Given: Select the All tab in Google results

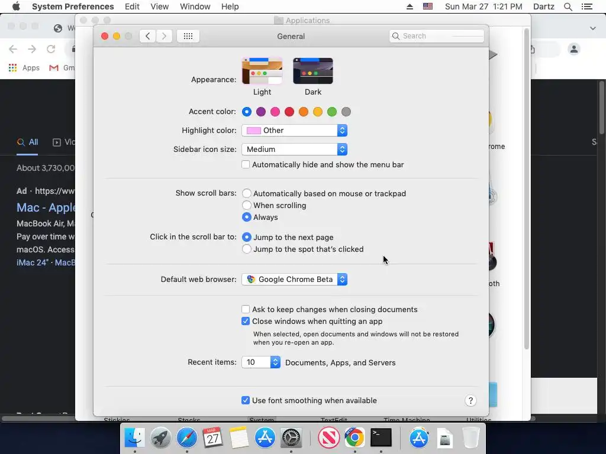Looking at the screenshot, I should point(27,142).
